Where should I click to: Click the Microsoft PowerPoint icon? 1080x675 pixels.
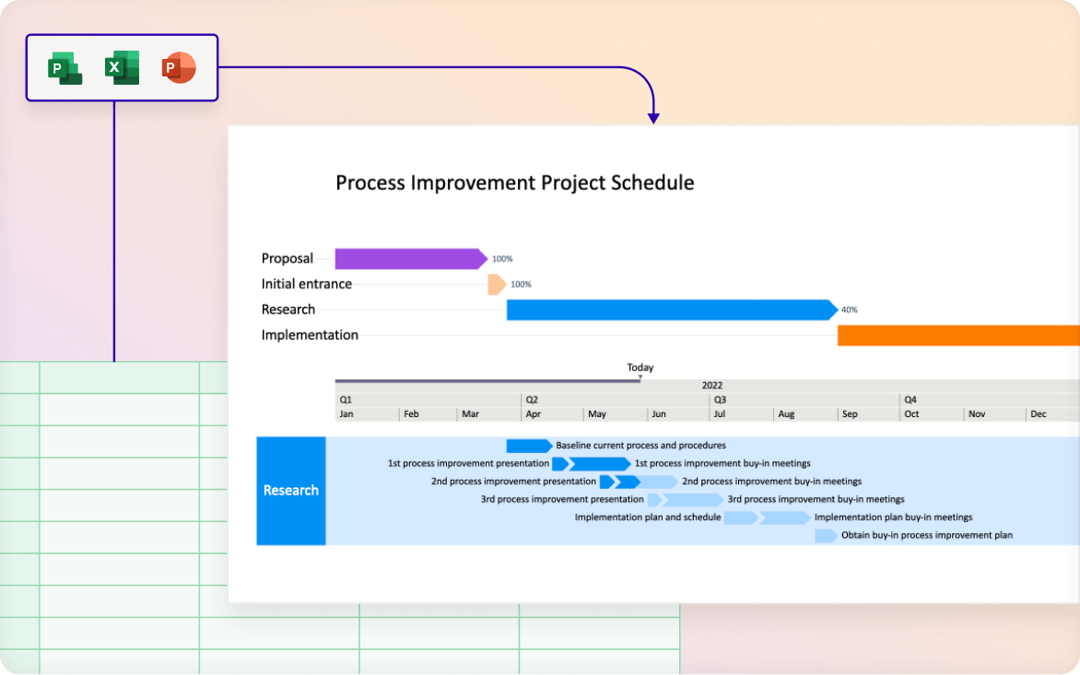[179, 67]
